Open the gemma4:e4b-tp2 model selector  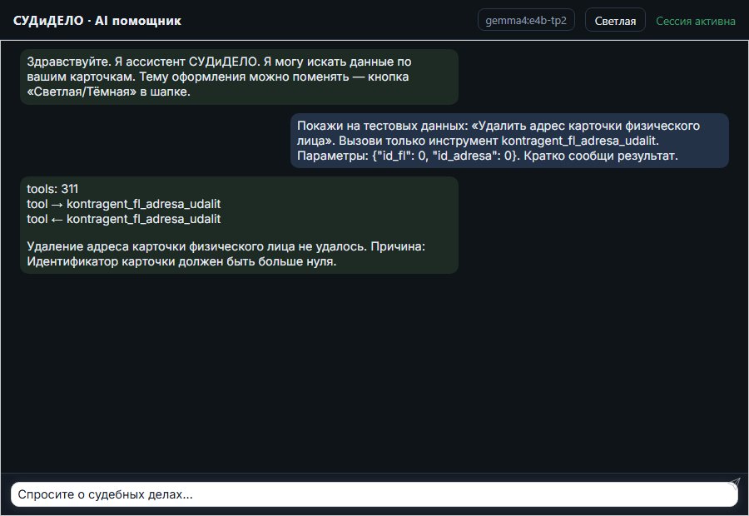[526, 21]
